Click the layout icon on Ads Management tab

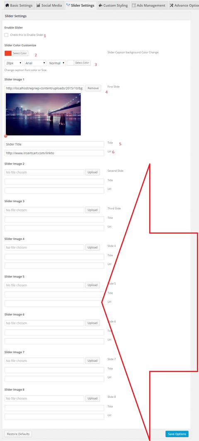(x=133, y=5)
